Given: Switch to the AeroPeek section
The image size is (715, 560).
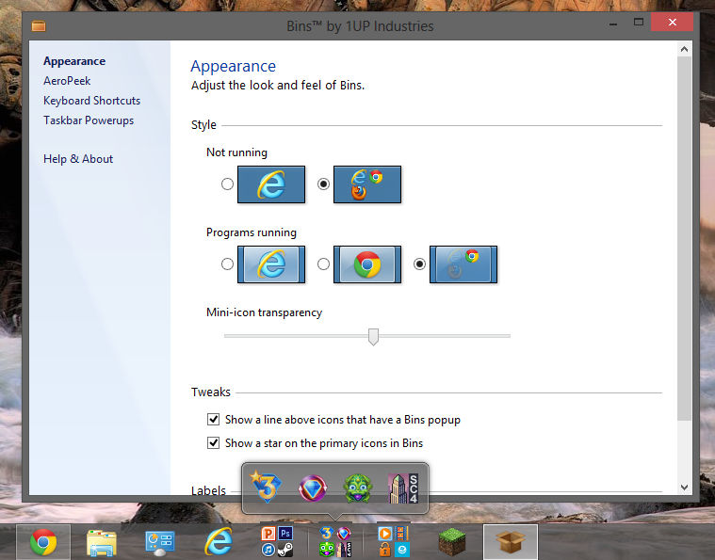Looking at the screenshot, I should click(x=67, y=81).
